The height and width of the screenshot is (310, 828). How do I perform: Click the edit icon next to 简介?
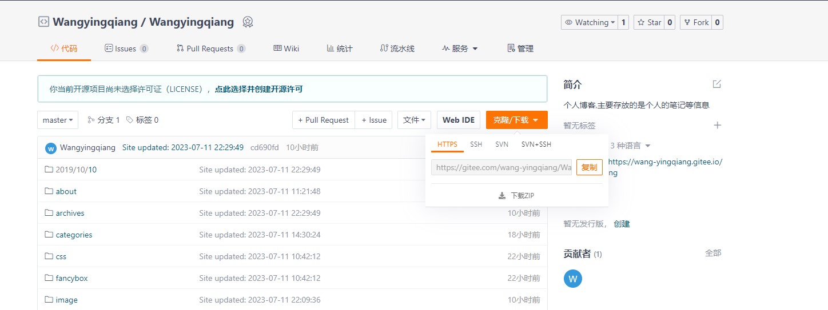point(717,84)
